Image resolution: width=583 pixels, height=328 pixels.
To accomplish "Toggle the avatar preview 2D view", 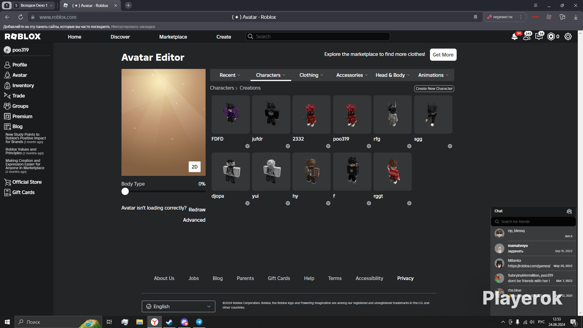I will (194, 167).
